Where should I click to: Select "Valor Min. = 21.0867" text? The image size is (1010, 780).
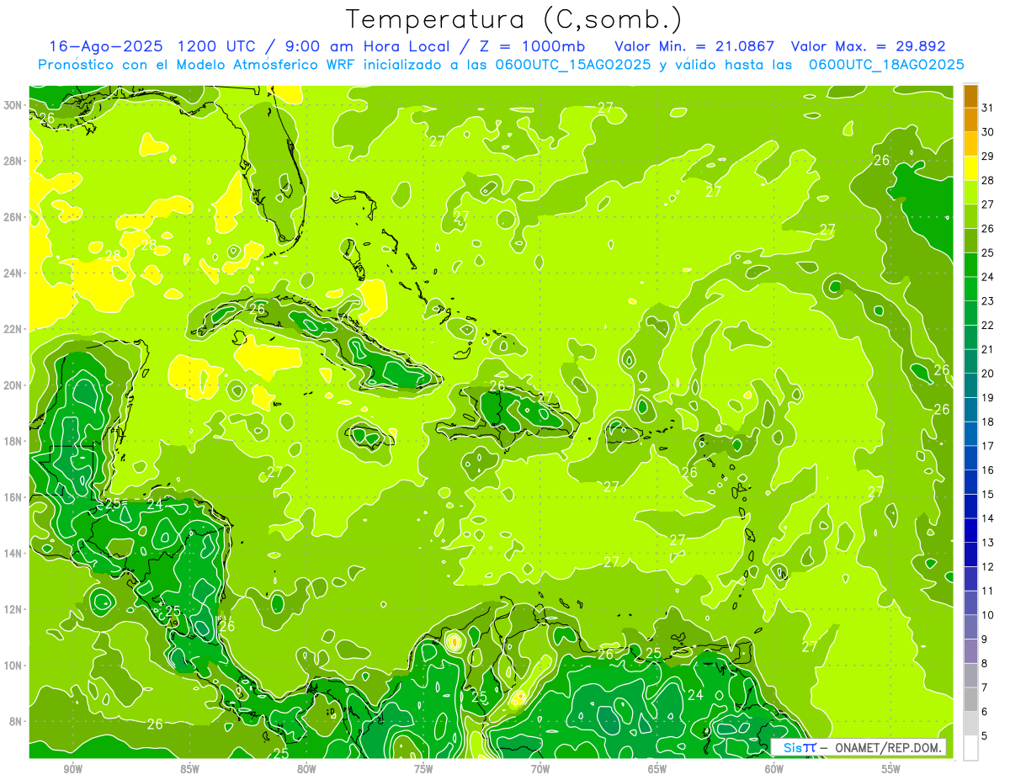point(694,46)
